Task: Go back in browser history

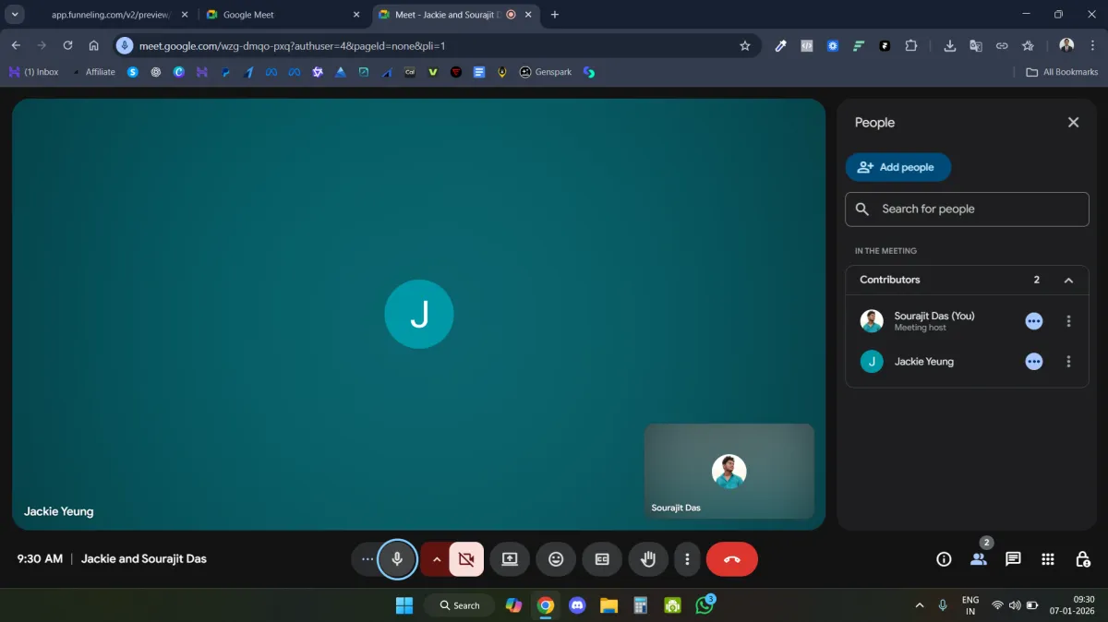Action: tap(16, 45)
